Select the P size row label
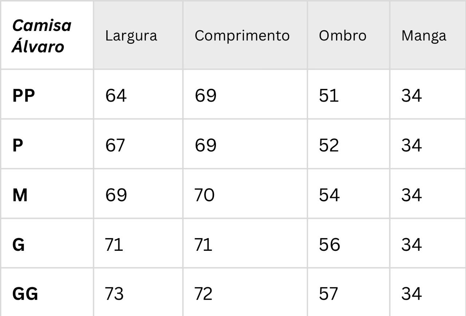Screen dimensions: 466x316 click(18, 145)
